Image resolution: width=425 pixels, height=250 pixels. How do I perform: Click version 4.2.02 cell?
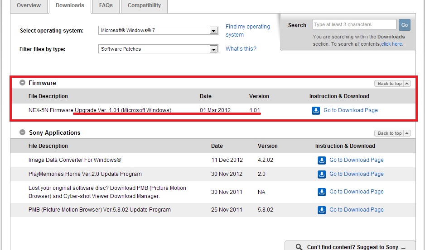[x=266, y=160]
